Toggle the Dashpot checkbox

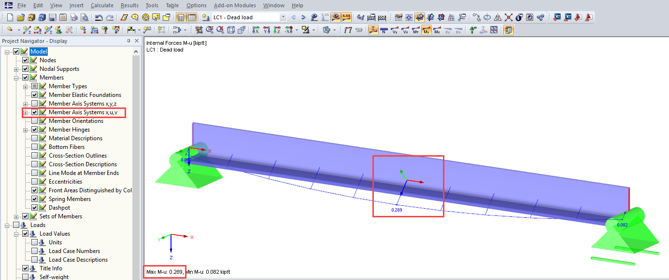(34, 208)
